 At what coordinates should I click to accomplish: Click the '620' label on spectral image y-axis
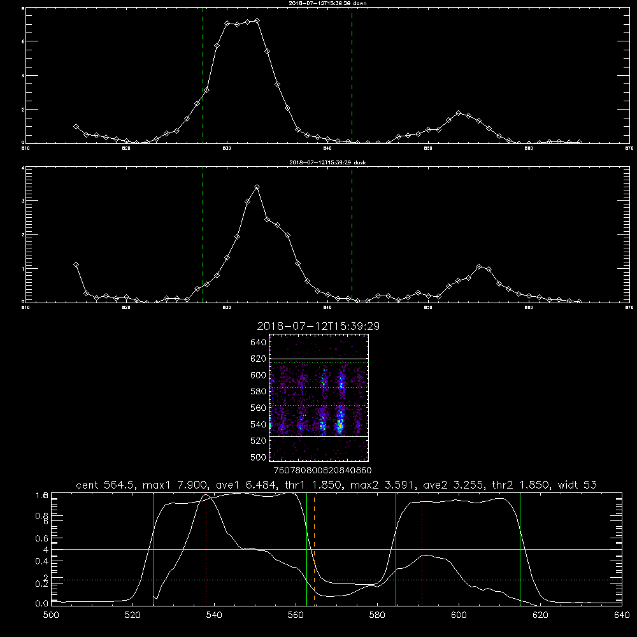tap(259, 359)
